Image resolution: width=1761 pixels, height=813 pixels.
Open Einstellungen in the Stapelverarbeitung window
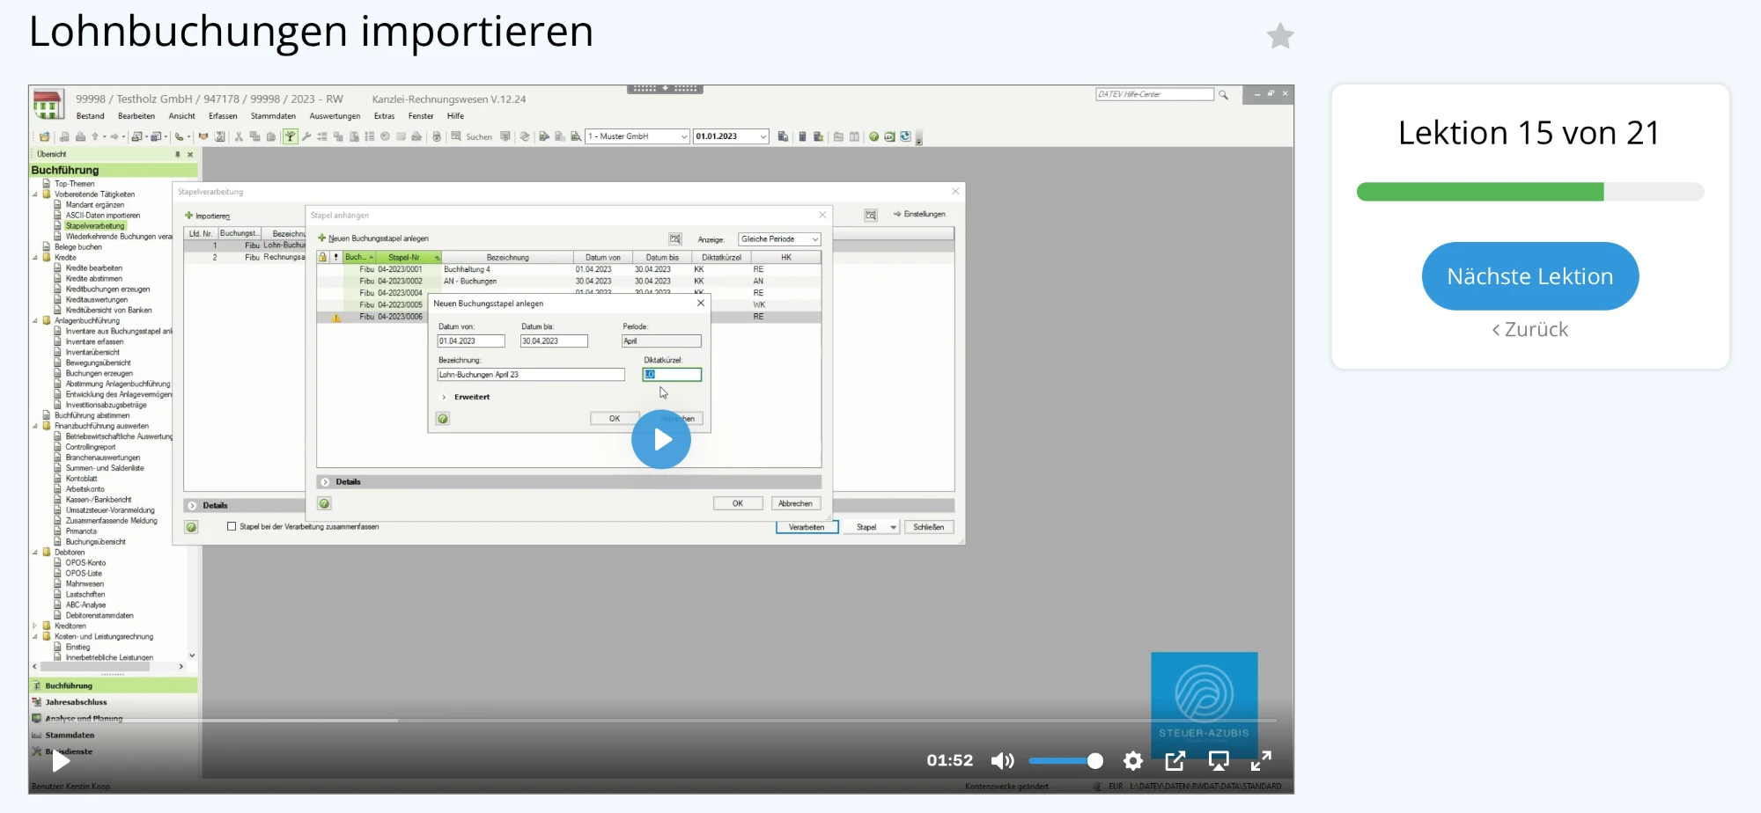click(x=919, y=215)
